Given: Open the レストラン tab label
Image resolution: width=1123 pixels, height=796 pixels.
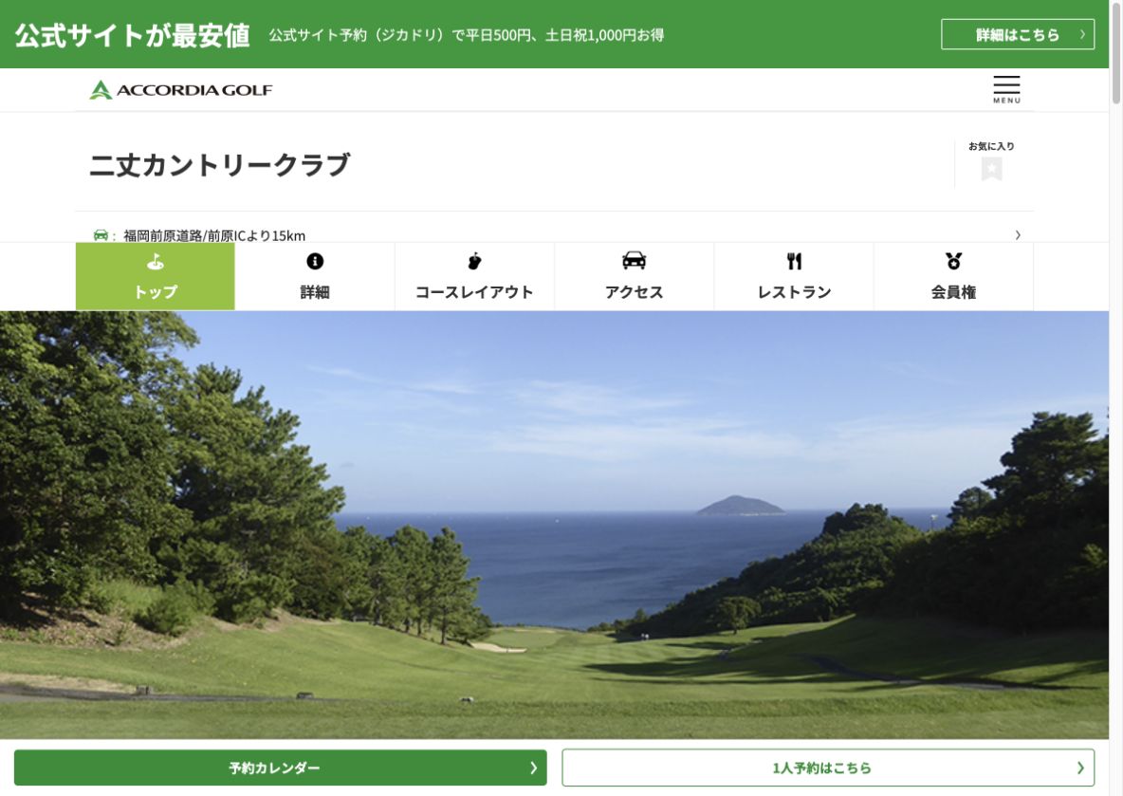Looking at the screenshot, I should pos(794,292).
